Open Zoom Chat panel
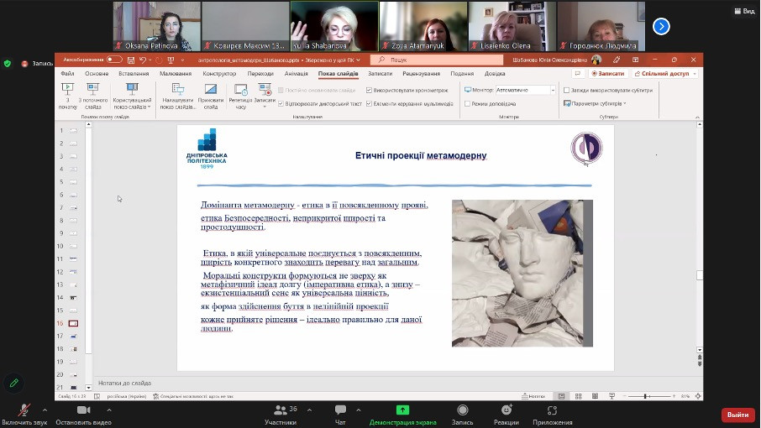 click(x=340, y=414)
